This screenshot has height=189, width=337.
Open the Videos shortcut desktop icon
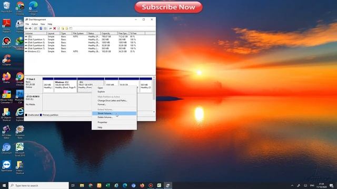pos(20,167)
